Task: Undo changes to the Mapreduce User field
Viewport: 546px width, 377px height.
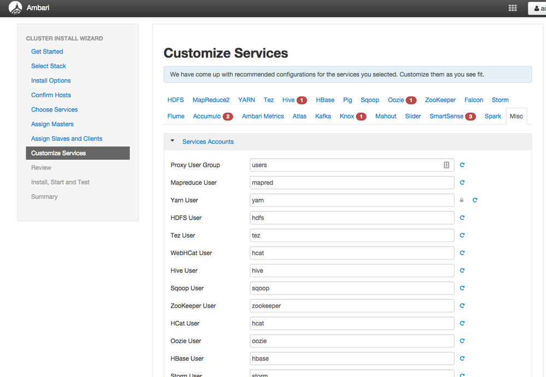Action: point(462,182)
